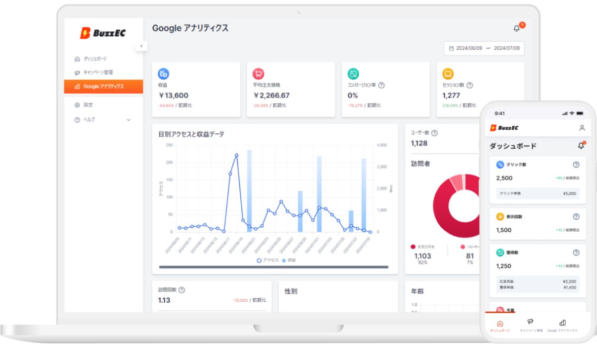Open the date range picker 2024/06/09 – 2024/07/09
Image resolution: width=597 pixels, height=348 pixels.
click(484, 48)
